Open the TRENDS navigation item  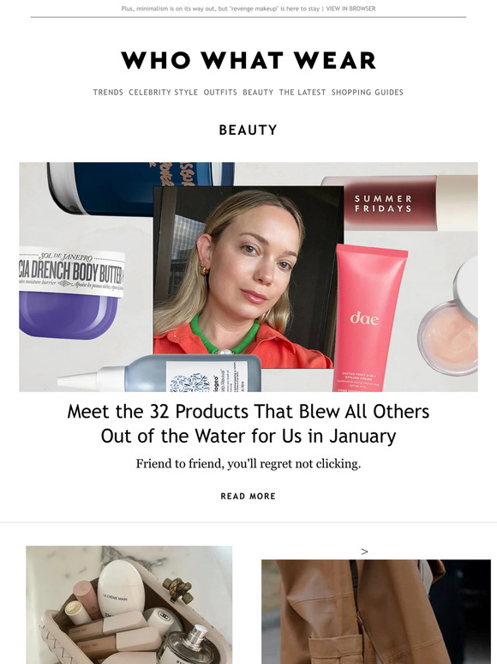pos(108,93)
